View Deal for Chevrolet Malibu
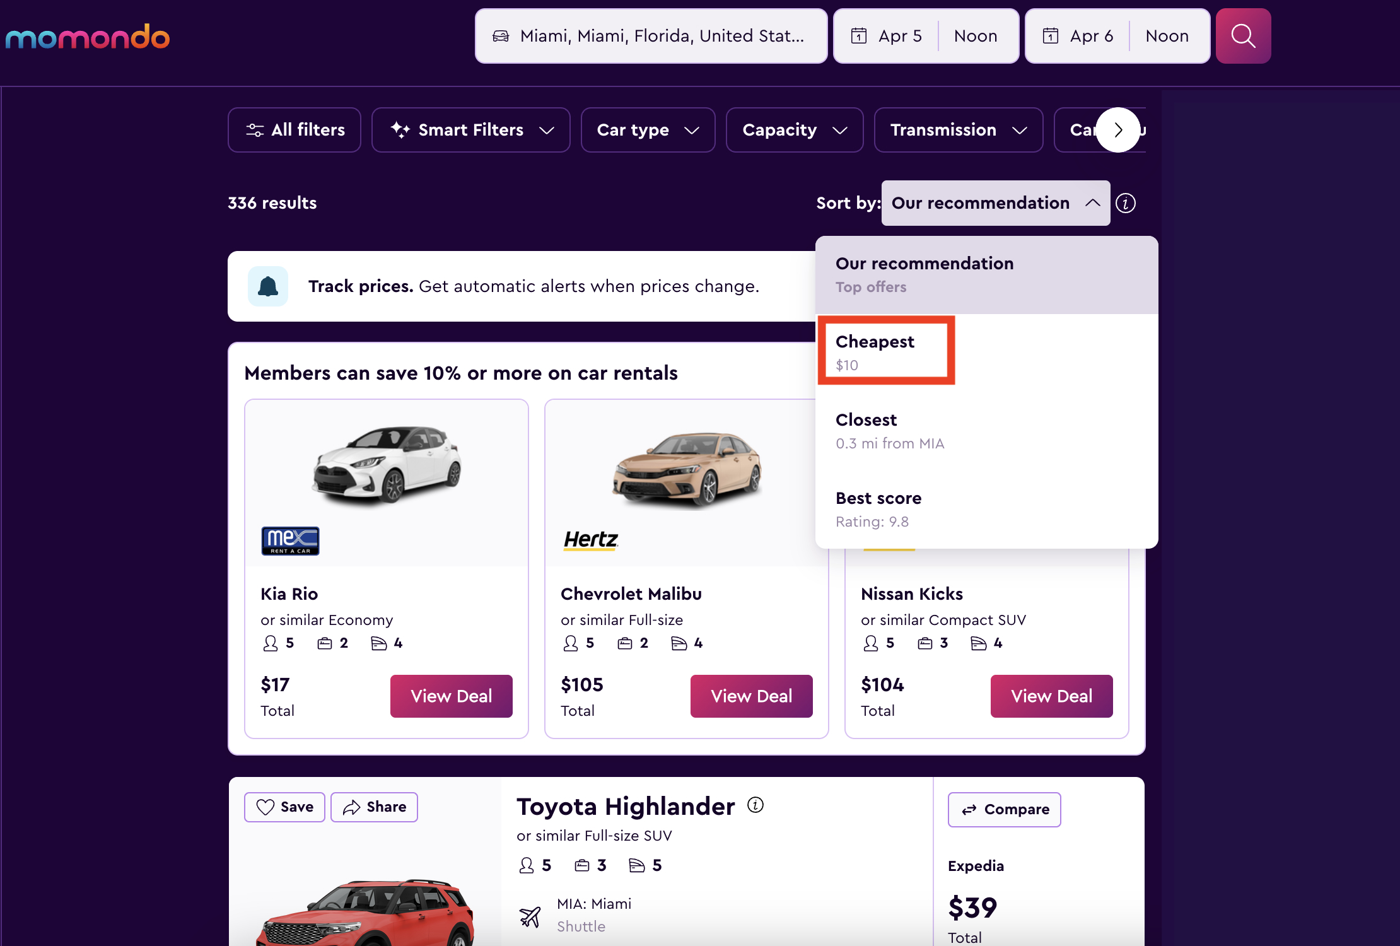1400x946 pixels. click(752, 696)
